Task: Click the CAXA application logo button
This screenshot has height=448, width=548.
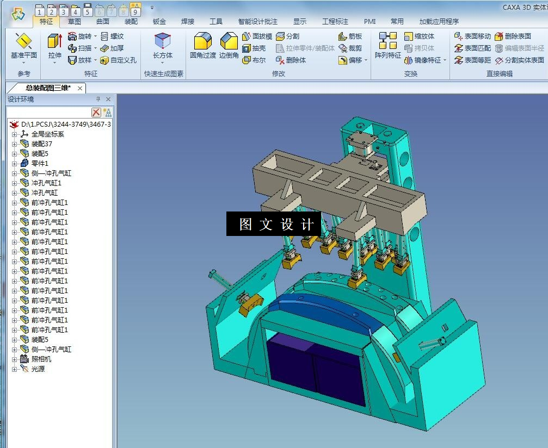Action: pyautogui.click(x=18, y=14)
